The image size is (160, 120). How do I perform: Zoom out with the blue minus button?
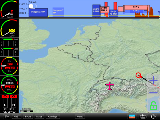pyautogui.click(x=153, y=92)
